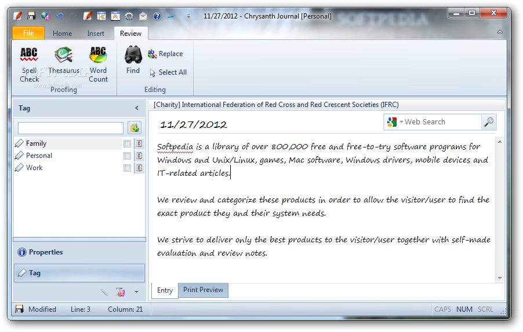Click the Save floppy icon in quick access toolbar
Image resolution: width=523 pixels, height=332 pixels.
[31, 16]
